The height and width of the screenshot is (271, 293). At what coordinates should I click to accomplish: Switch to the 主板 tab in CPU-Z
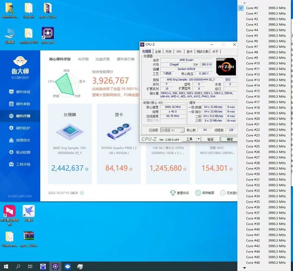tap(158, 52)
